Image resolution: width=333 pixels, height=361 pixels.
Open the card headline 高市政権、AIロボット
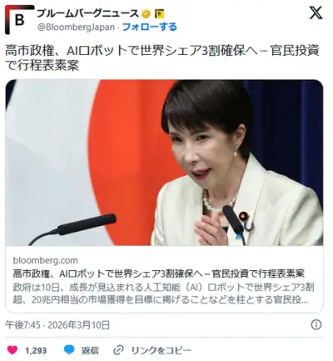(x=158, y=273)
